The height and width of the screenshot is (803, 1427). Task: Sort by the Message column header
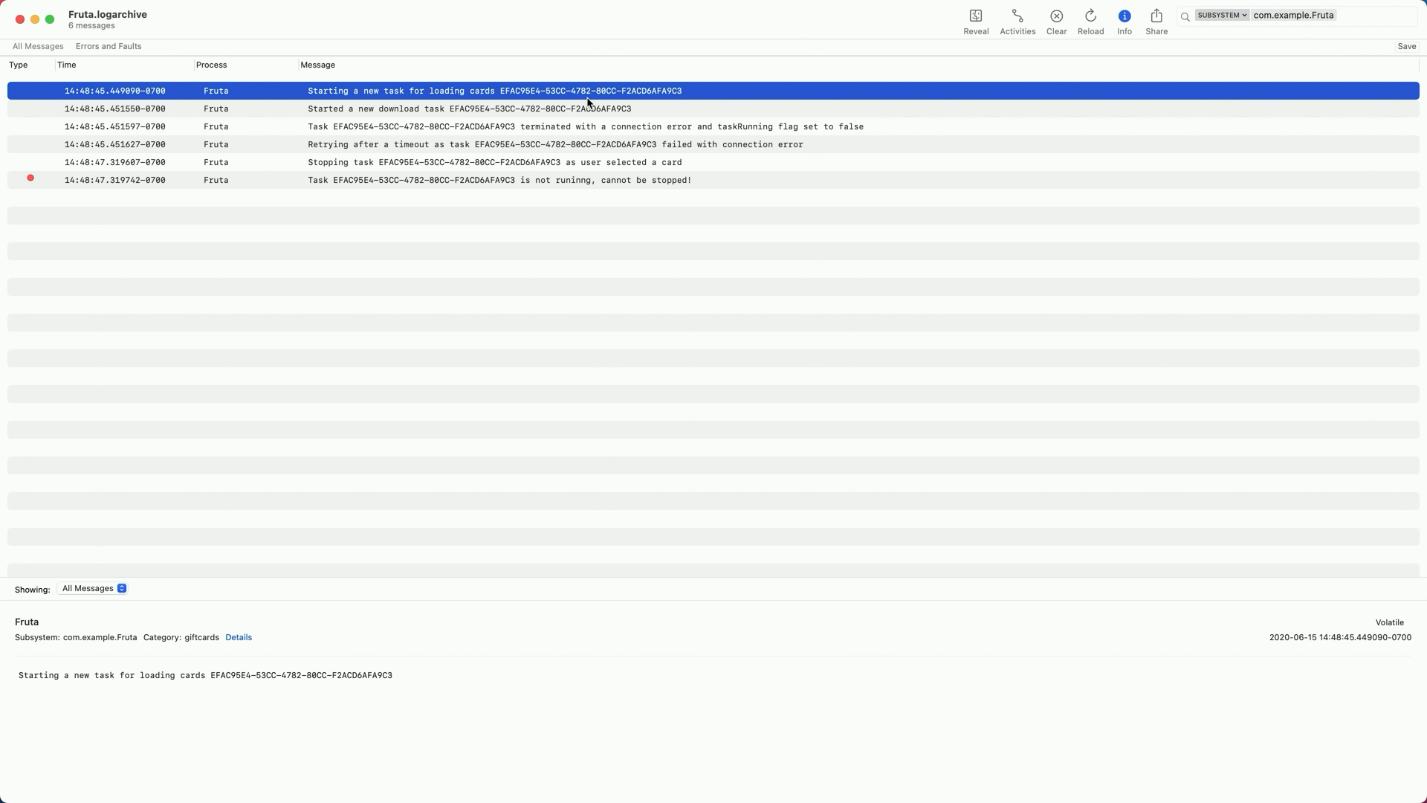coord(317,65)
